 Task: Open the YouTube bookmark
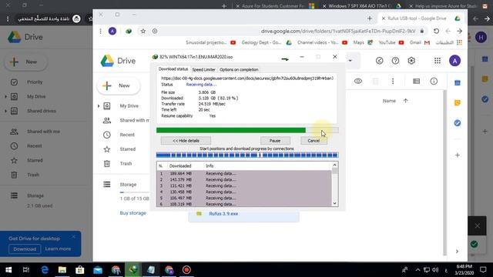click(x=391, y=42)
